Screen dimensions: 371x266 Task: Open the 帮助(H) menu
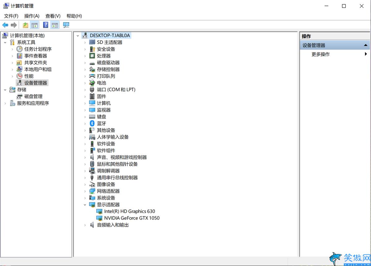click(74, 16)
